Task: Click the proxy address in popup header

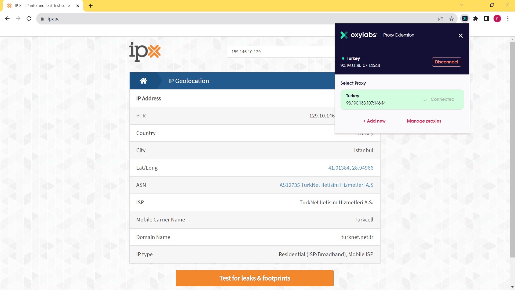Action: (360, 65)
